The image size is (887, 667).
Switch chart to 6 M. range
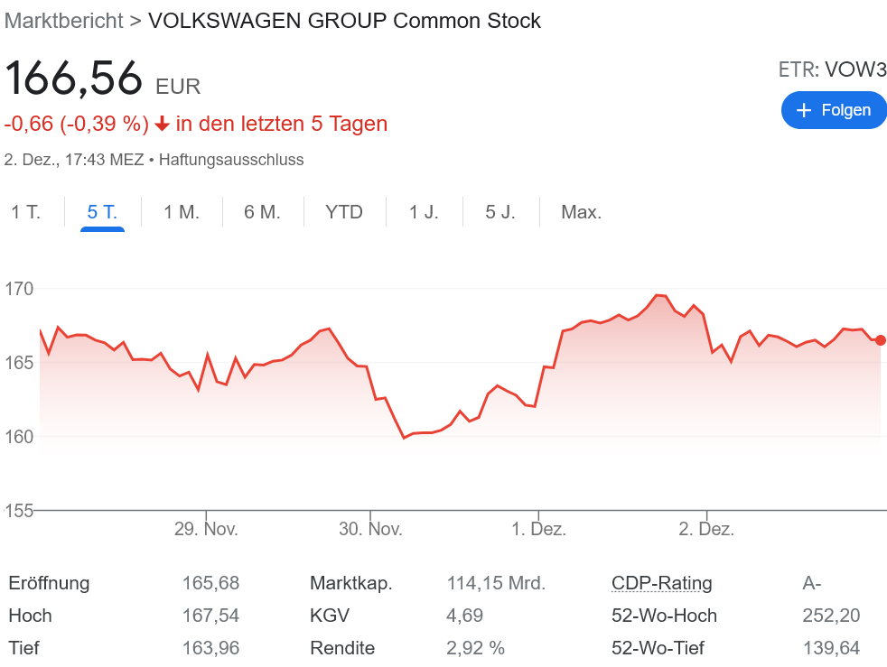[x=262, y=213]
